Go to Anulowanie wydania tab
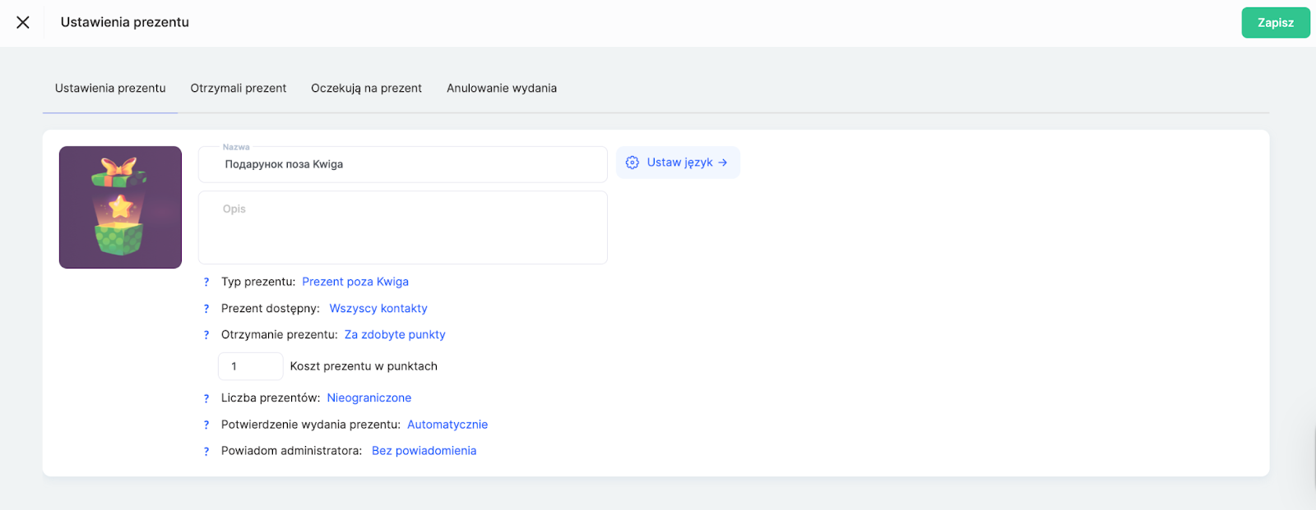 click(x=501, y=88)
